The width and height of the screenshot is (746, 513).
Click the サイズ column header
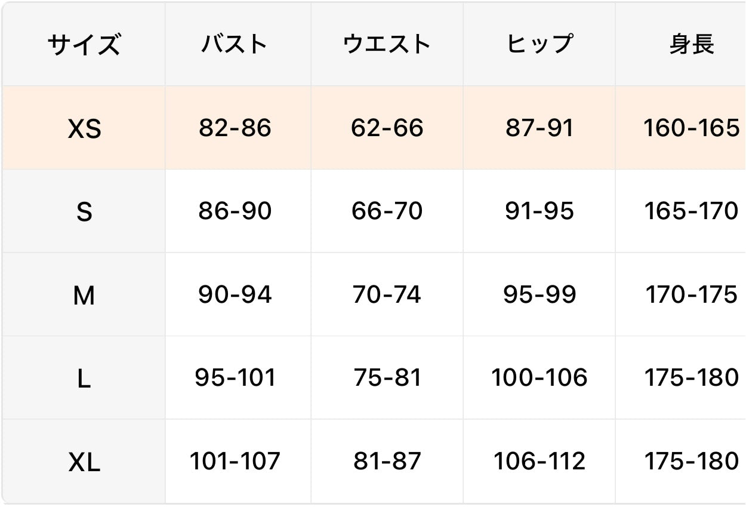point(84,45)
